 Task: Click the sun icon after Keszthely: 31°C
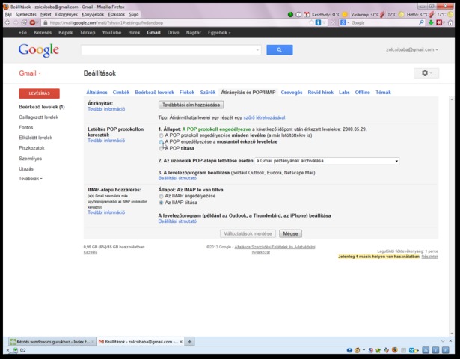tap(345, 14)
